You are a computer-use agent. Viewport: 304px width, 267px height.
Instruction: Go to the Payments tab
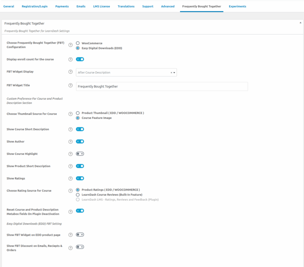pyautogui.click(x=62, y=6)
